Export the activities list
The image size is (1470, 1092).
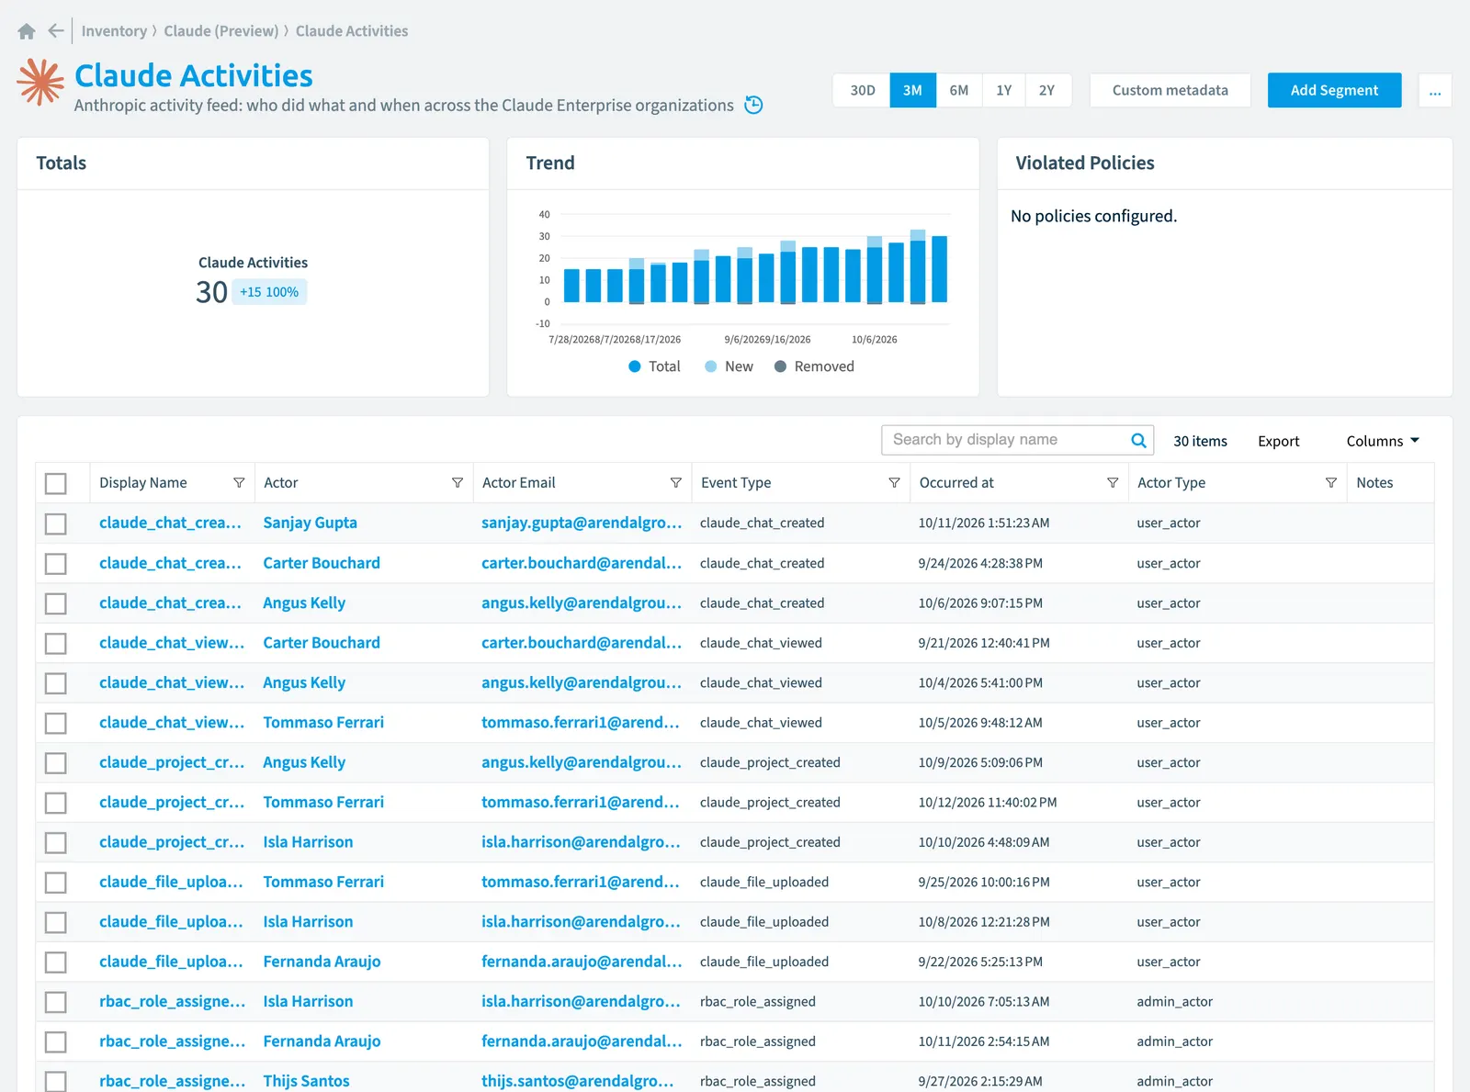1278,441
